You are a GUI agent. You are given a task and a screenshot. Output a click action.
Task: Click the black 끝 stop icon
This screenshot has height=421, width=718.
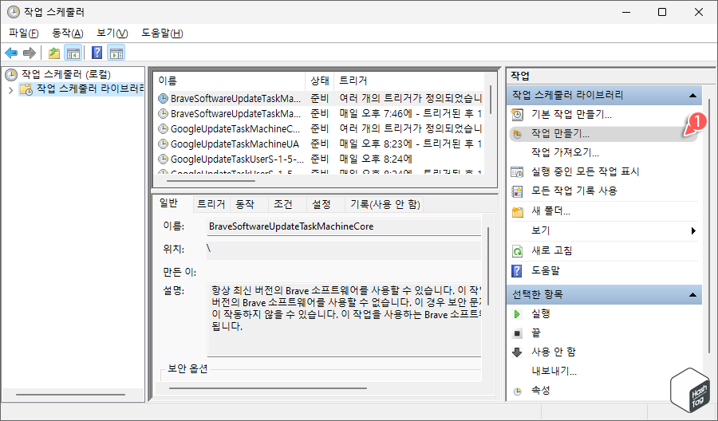pyautogui.click(x=517, y=333)
